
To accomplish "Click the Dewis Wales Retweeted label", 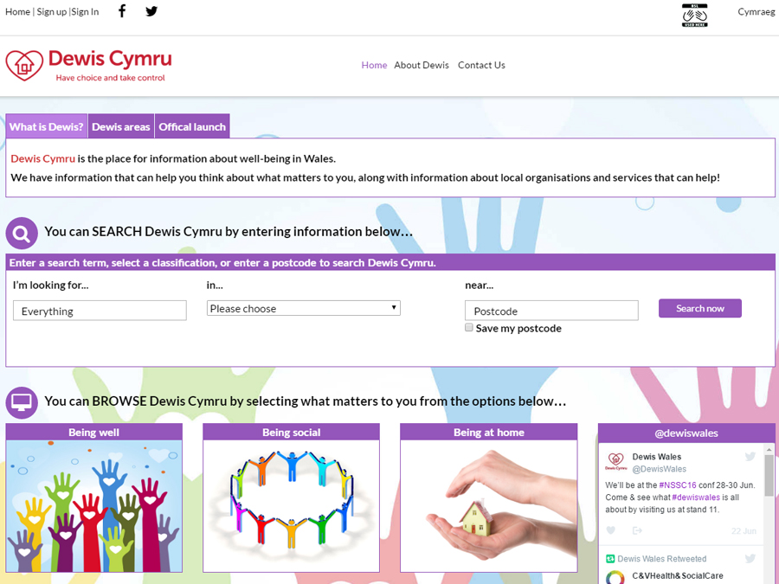I will pyautogui.click(x=662, y=559).
